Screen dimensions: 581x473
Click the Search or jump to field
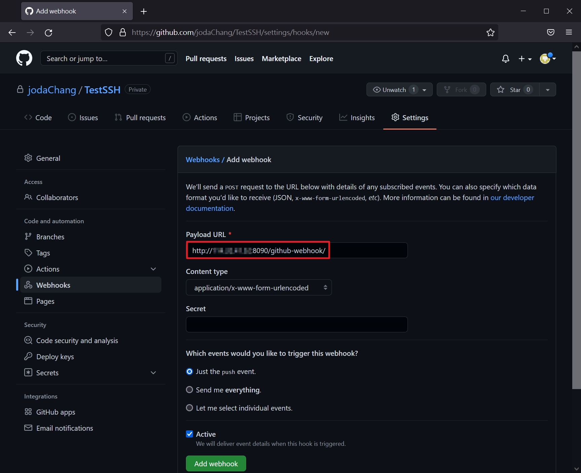click(x=109, y=58)
